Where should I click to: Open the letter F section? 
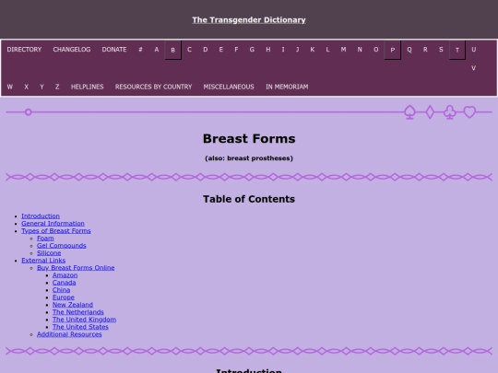tap(236, 50)
